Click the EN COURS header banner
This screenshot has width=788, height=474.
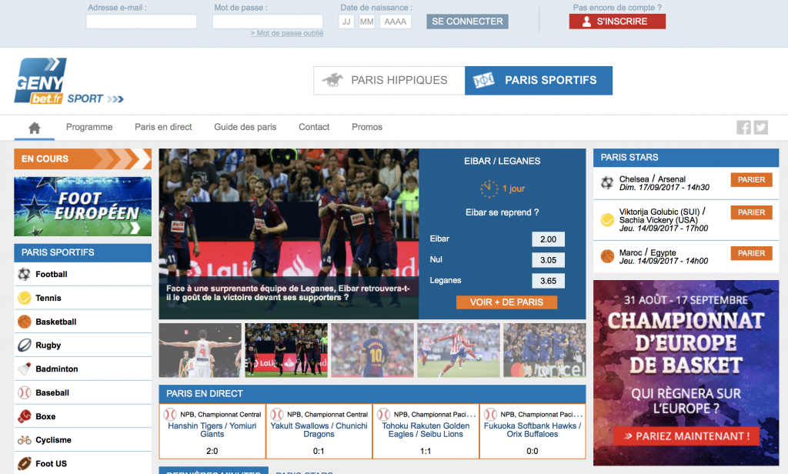point(82,159)
